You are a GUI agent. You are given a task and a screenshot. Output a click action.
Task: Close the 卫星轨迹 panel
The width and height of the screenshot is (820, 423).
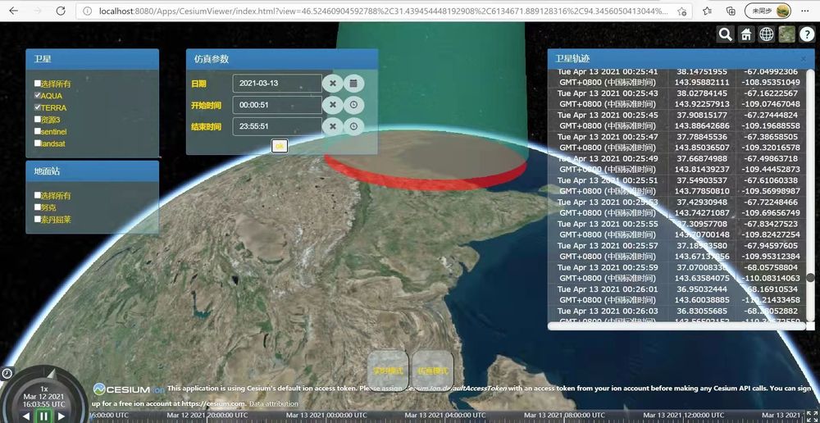[x=804, y=59]
